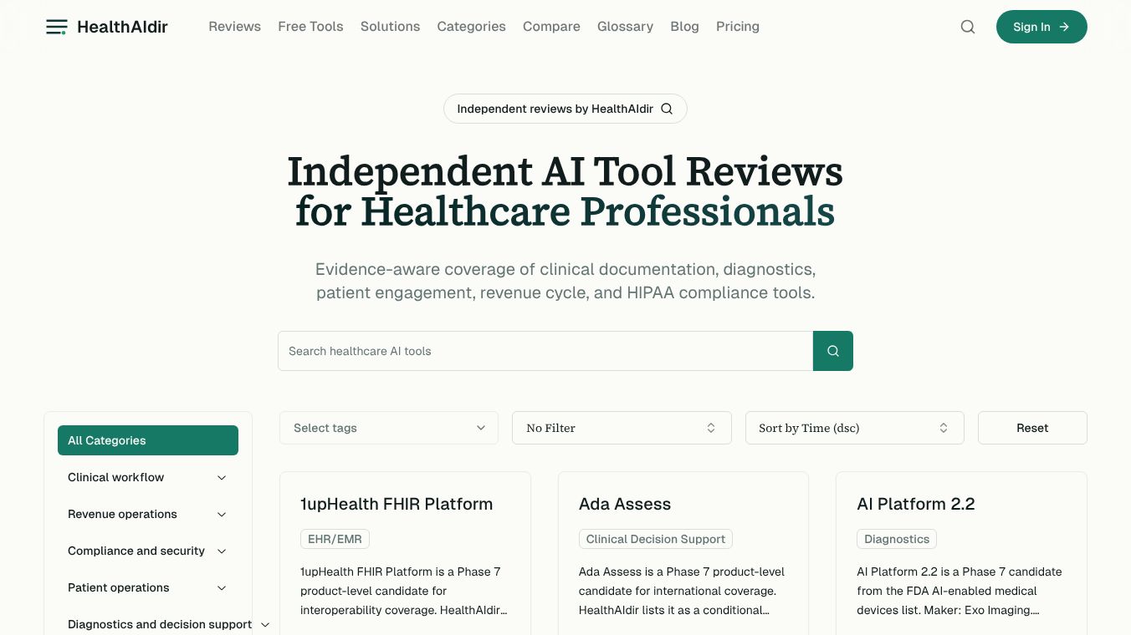Open the Free Tools nav item

[x=310, y=27]
